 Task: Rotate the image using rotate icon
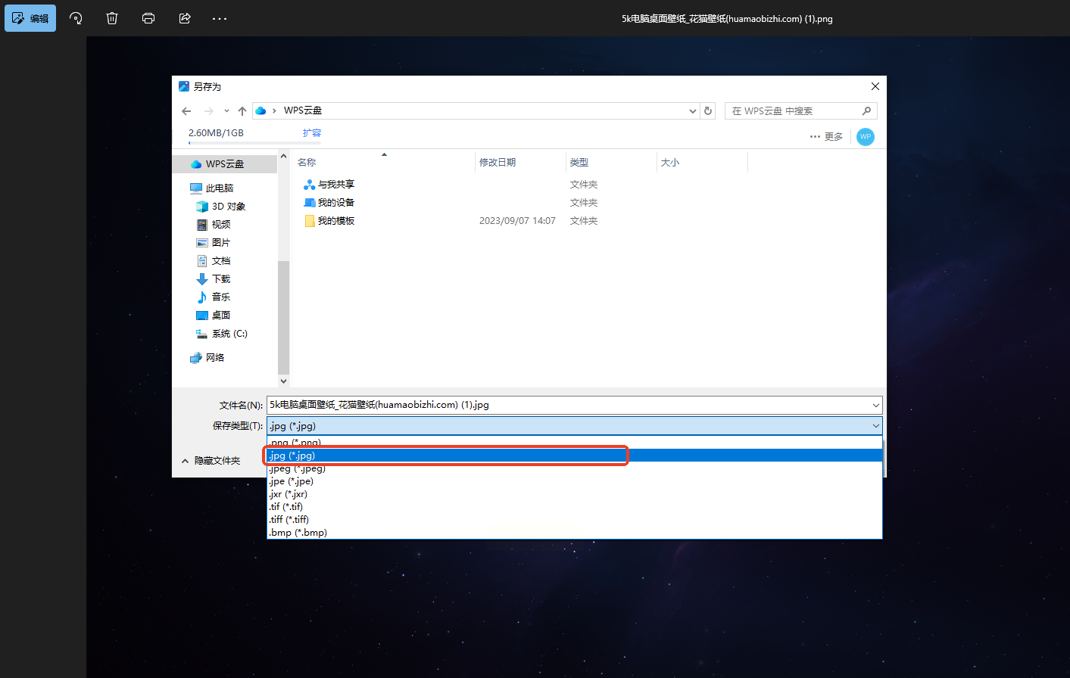point(76,18)
